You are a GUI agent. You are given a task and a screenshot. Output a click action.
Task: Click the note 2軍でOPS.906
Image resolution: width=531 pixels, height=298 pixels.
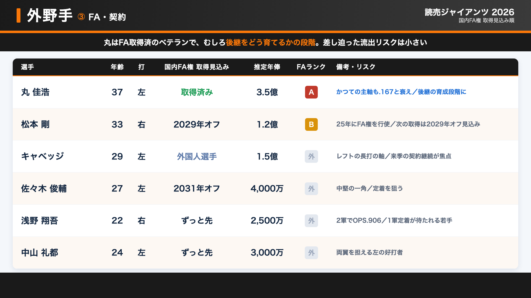[359, 220]
